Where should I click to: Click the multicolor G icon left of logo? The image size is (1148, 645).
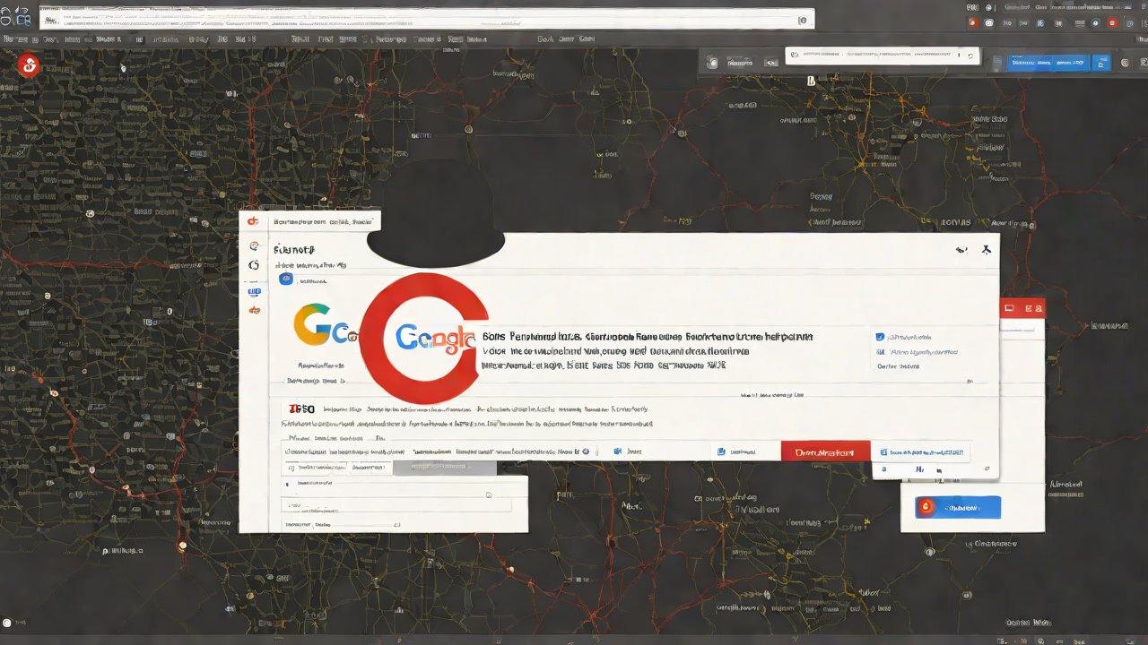(x=314, y=325)
